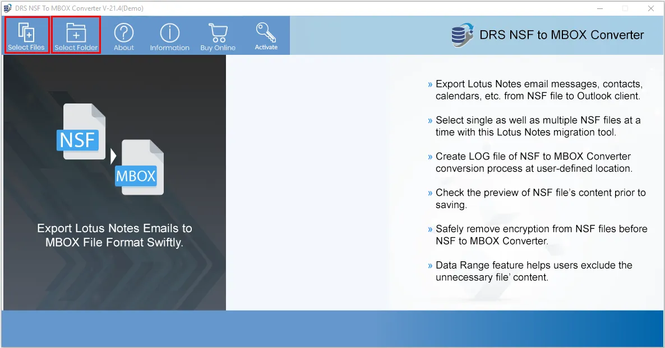
Task: Click the Activate key icon
Action: click(266, 36)
